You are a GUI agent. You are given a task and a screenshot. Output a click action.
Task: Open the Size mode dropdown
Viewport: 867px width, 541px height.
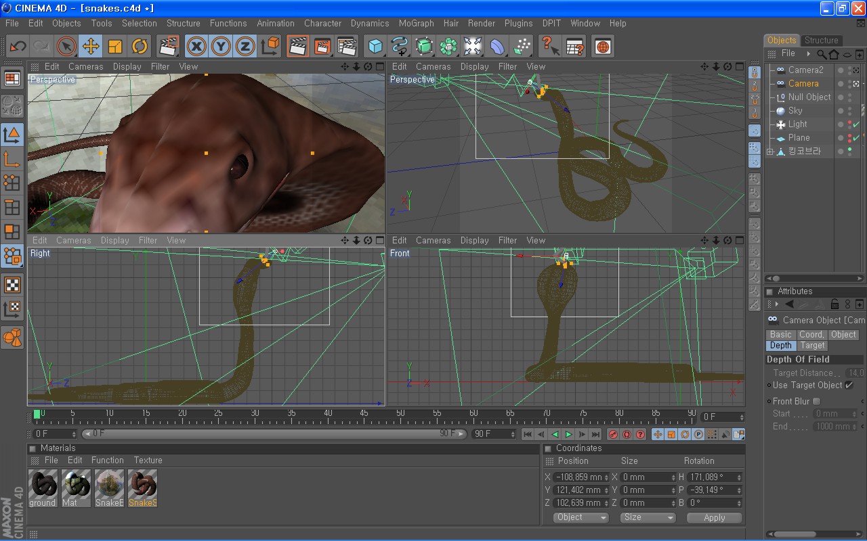click(648, 517)
